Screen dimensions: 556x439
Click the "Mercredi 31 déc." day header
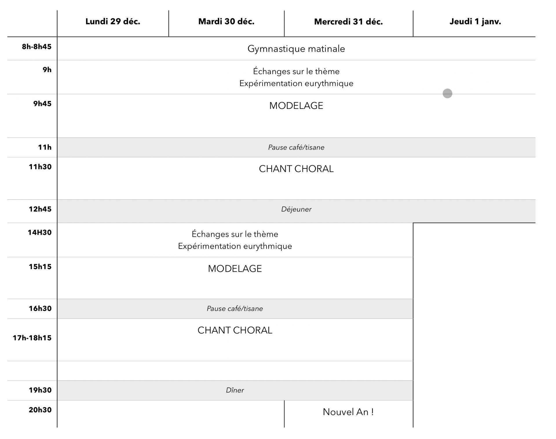348,22
